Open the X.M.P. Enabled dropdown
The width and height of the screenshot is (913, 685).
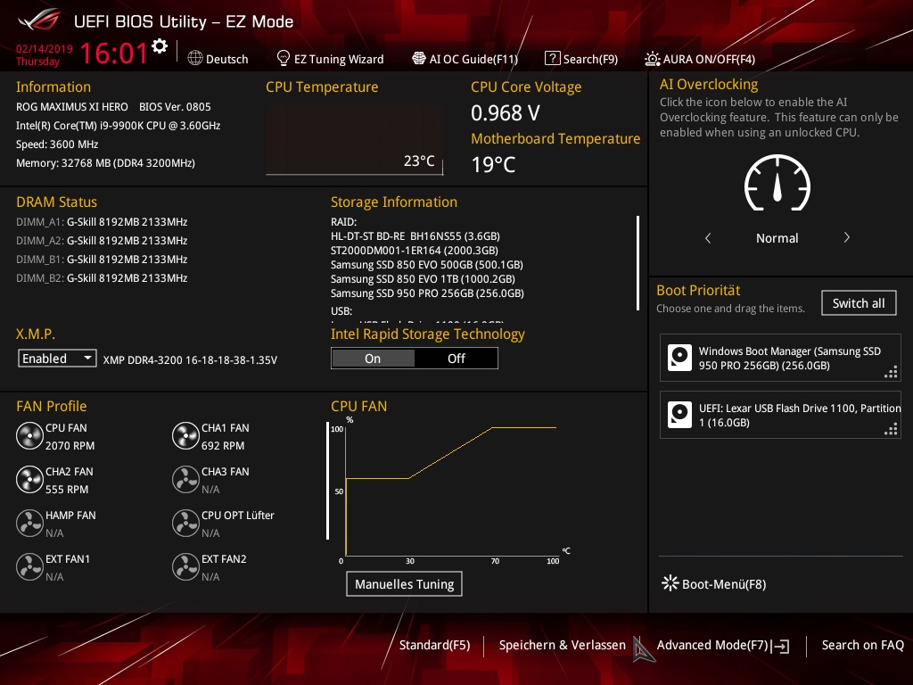57,359
